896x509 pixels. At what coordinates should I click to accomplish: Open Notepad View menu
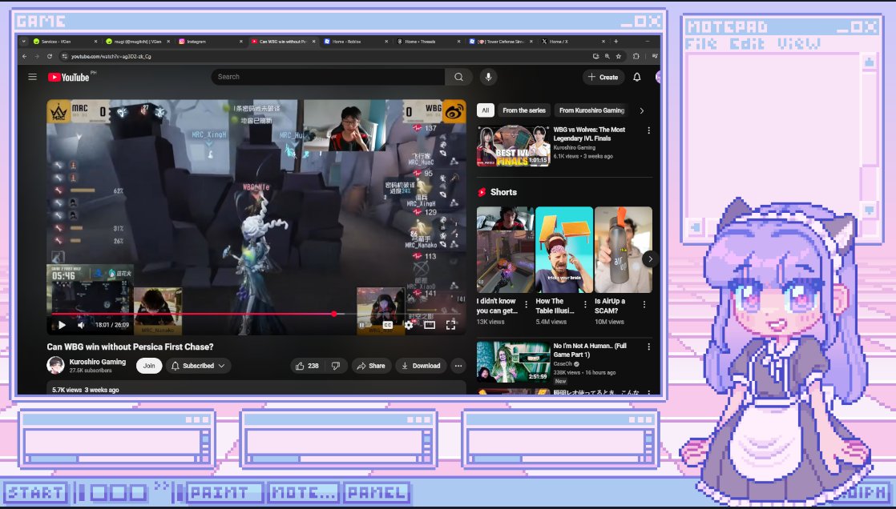pyautogui.click(x=799, y=44)
